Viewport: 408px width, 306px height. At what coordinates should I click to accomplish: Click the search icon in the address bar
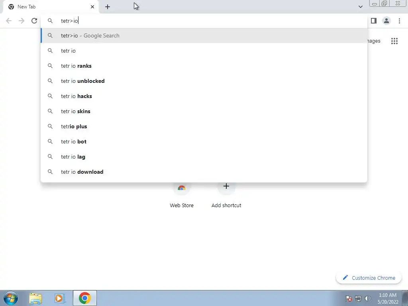50,21
